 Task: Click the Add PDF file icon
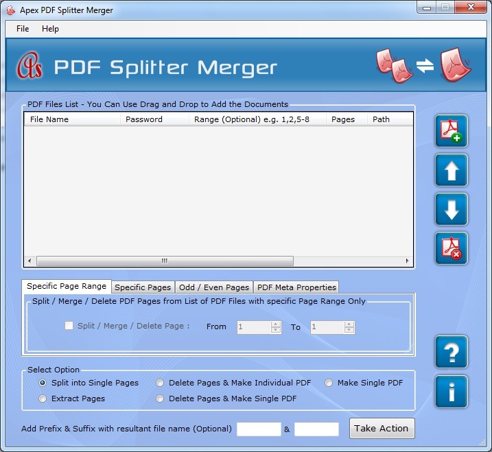tap(452, 131)
